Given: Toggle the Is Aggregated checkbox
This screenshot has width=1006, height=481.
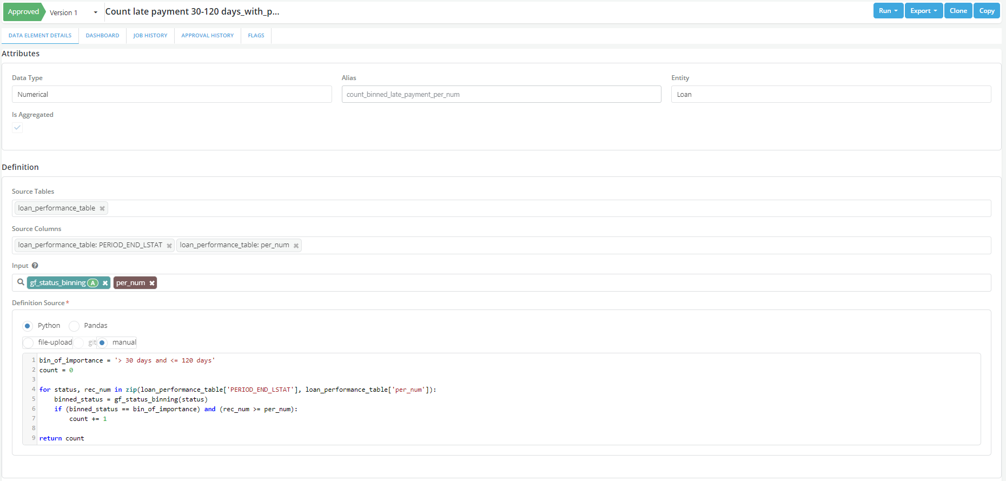Looking at the screenshot, I should coord(17,128).
